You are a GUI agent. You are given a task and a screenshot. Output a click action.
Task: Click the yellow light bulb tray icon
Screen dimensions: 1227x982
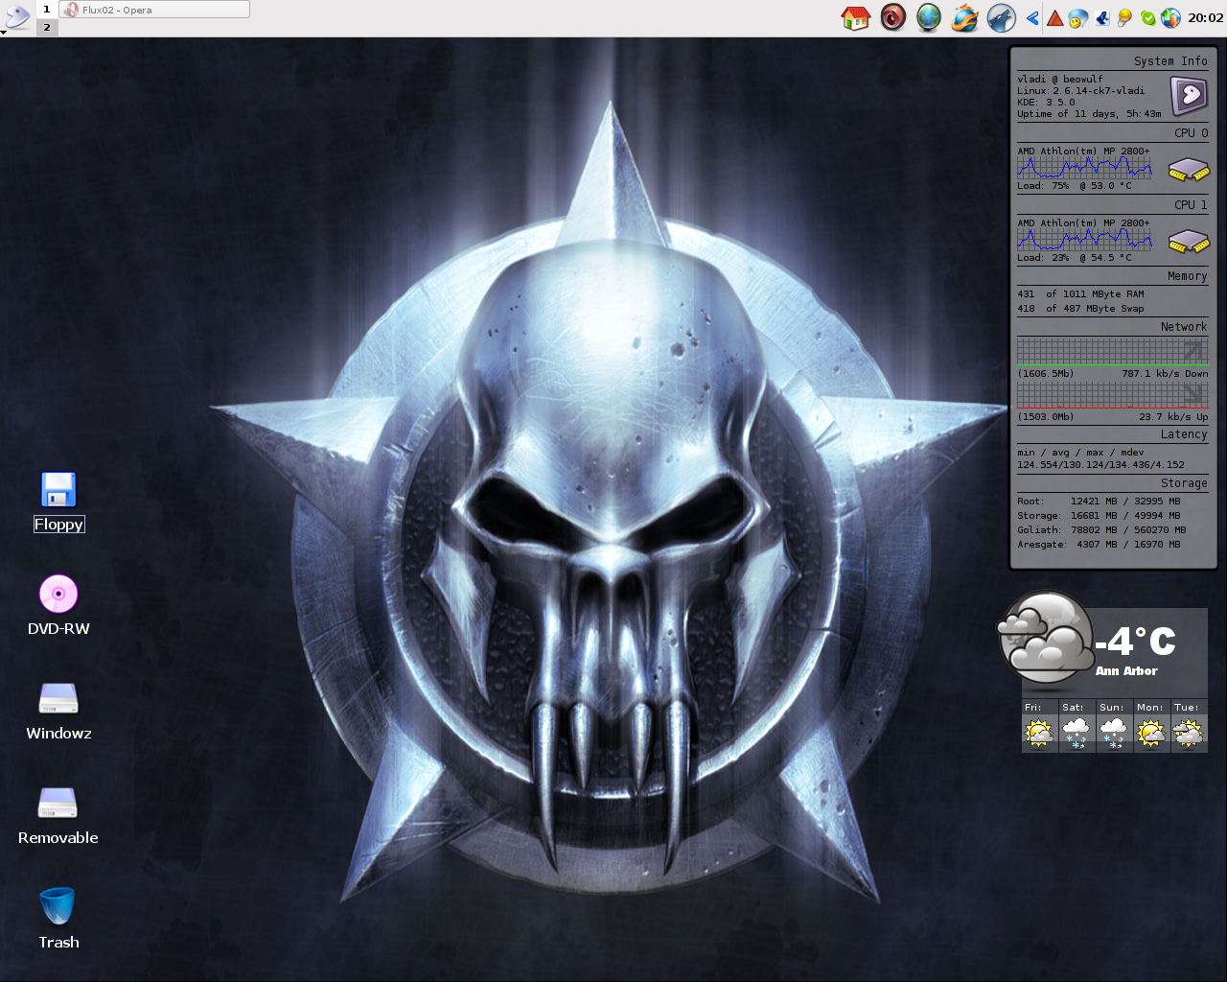coord(1124,17)
